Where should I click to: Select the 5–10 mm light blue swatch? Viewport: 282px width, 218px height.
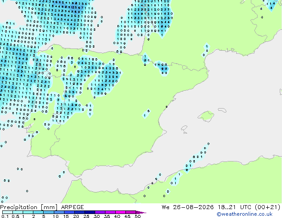(x=48, y=212)
